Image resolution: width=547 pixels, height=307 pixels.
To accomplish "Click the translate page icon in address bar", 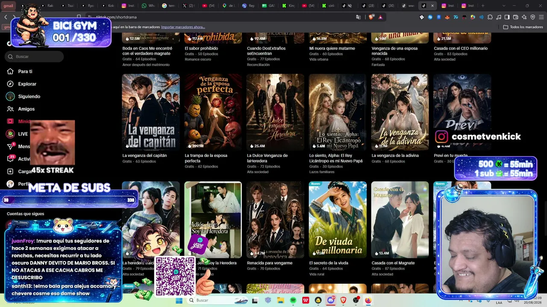I will [x=359, y=17].
